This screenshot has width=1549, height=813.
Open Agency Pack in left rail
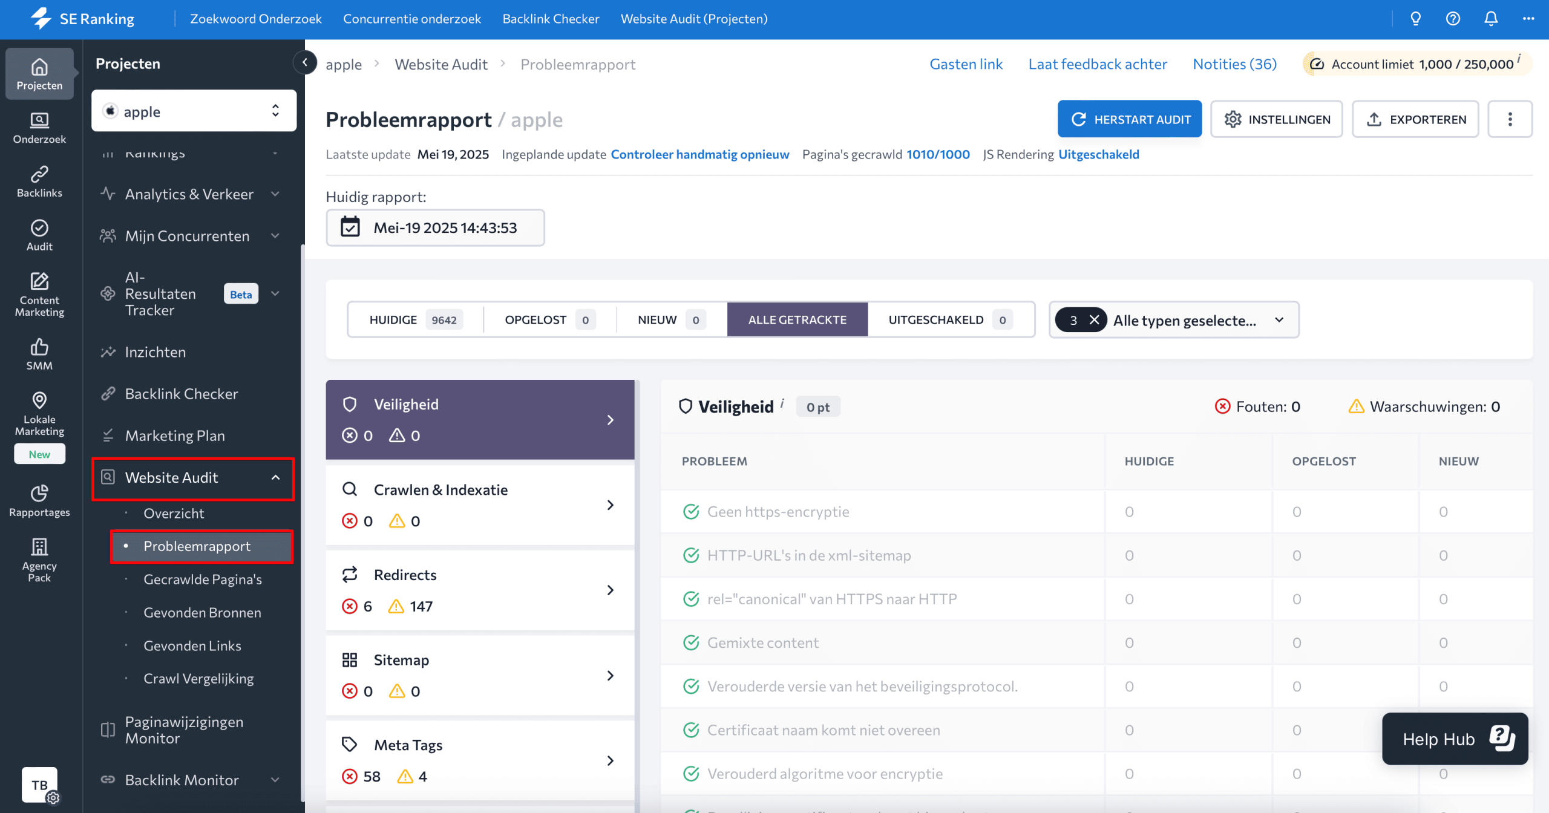39,560
